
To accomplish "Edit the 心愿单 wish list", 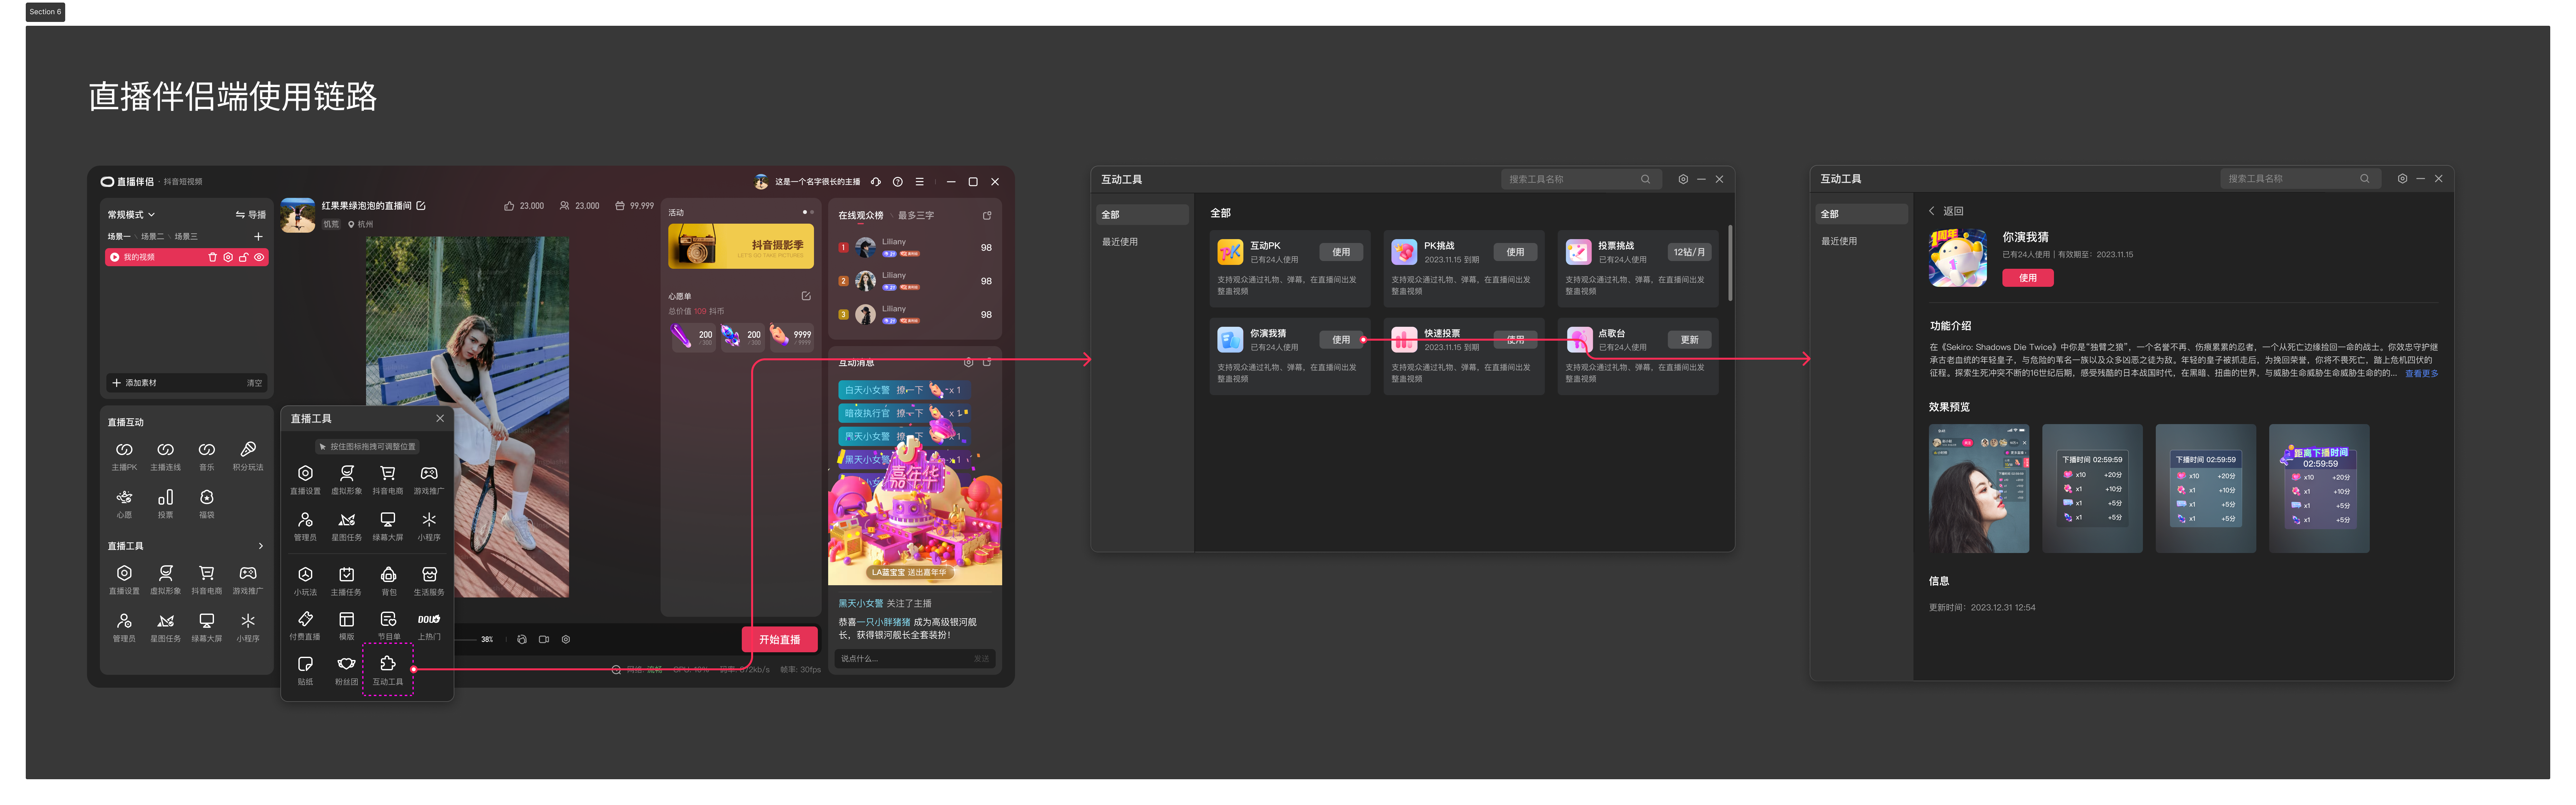I will tap(806, 296).
